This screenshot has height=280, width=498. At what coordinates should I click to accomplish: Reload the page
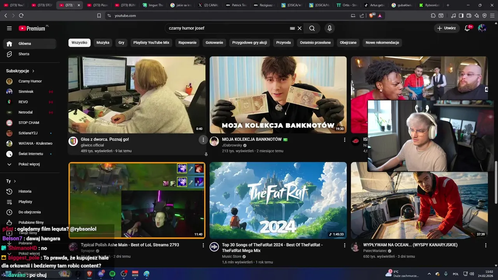[x=21, y=16]
